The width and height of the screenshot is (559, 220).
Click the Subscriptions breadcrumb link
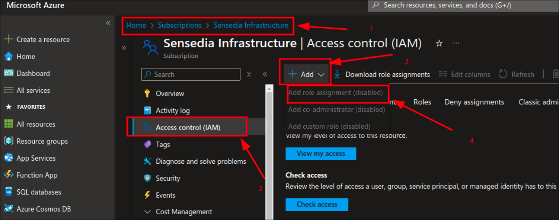pos(179,25)
